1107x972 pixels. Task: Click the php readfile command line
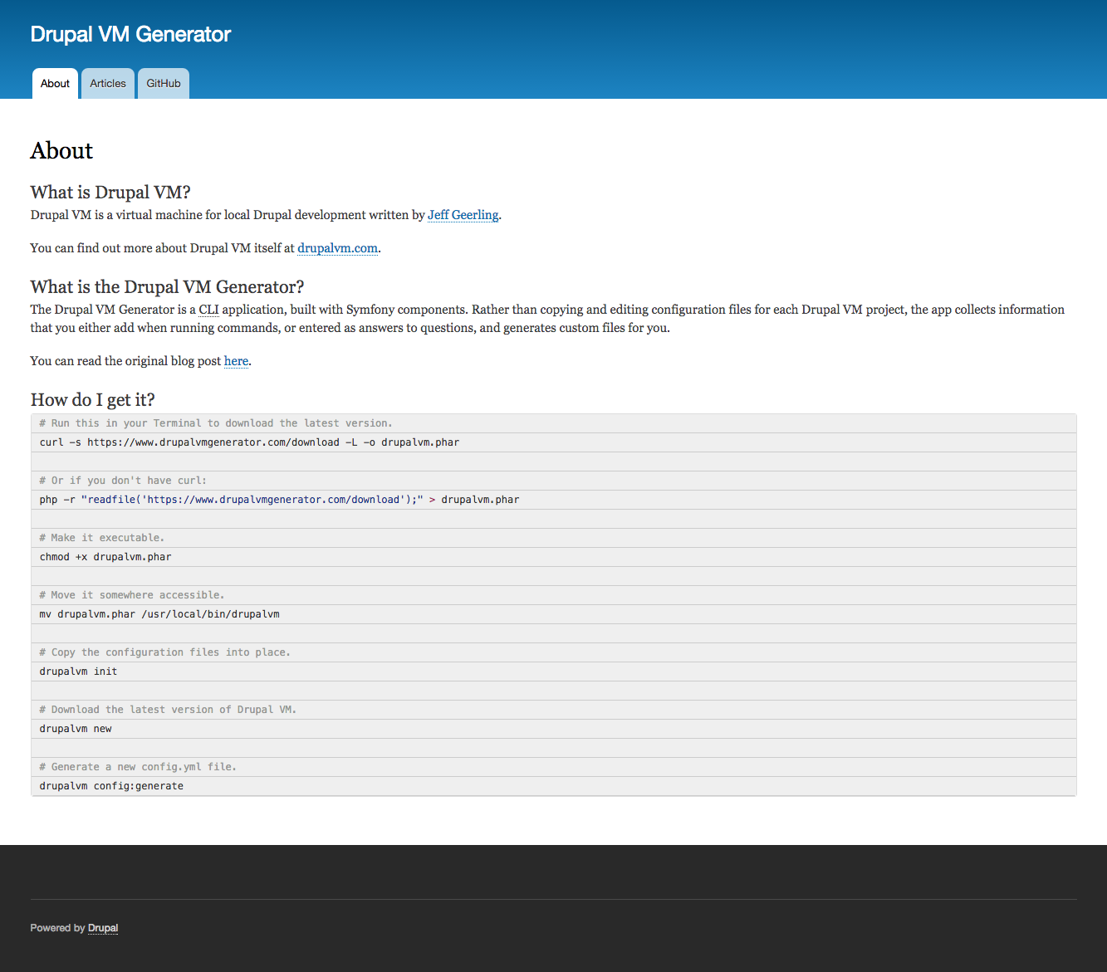tap(279, 500)
